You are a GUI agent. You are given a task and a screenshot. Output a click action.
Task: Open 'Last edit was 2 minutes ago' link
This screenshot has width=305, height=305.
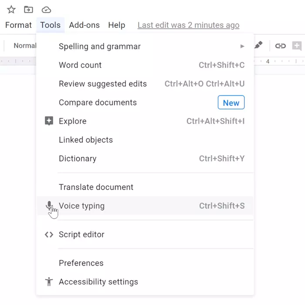click(x=188, y=25)
